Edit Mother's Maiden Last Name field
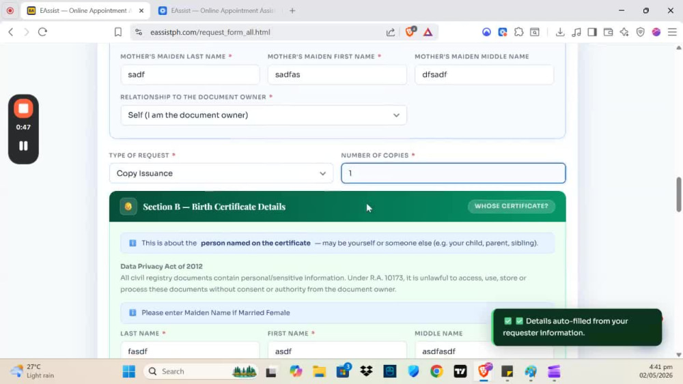683x384 pixels. coord(190,74)
